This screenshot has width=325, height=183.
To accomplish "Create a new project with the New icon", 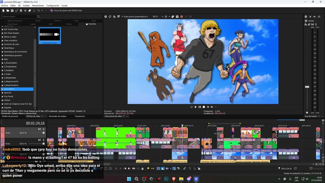I will (x=3, y=10).
